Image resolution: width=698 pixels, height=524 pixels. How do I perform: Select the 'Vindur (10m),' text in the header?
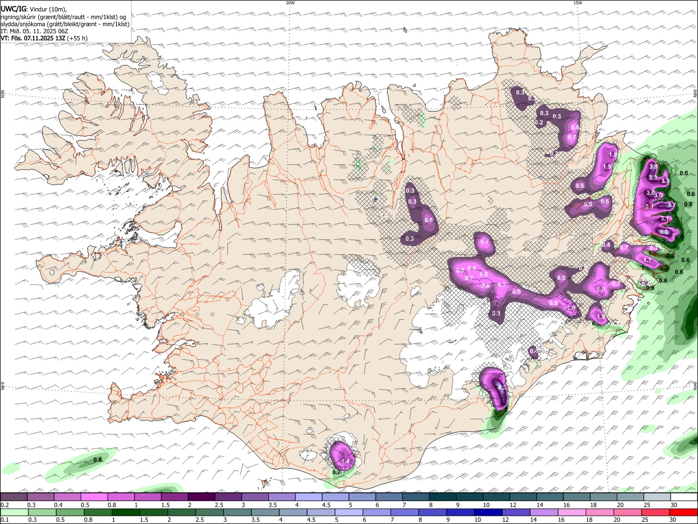pos(49,9)
